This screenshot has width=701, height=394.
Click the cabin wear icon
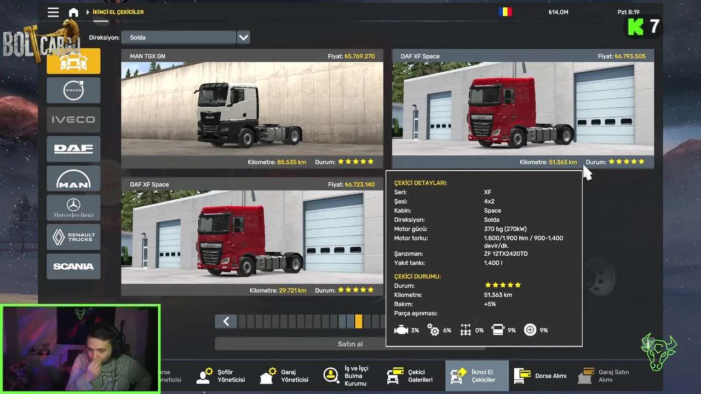pos(498,330)
